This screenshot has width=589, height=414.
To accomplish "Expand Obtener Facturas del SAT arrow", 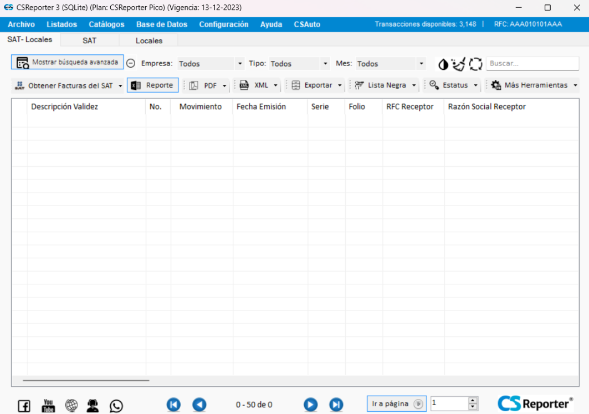I will 120,86.
